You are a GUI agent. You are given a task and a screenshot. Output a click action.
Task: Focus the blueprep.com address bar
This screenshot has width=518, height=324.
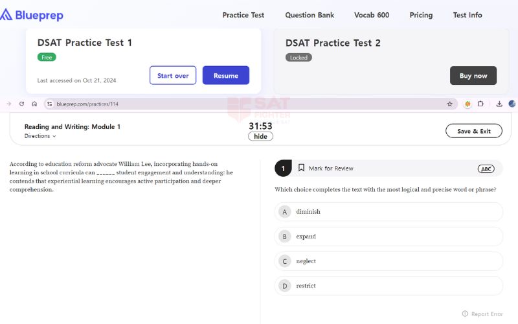(x=246, y=104)
